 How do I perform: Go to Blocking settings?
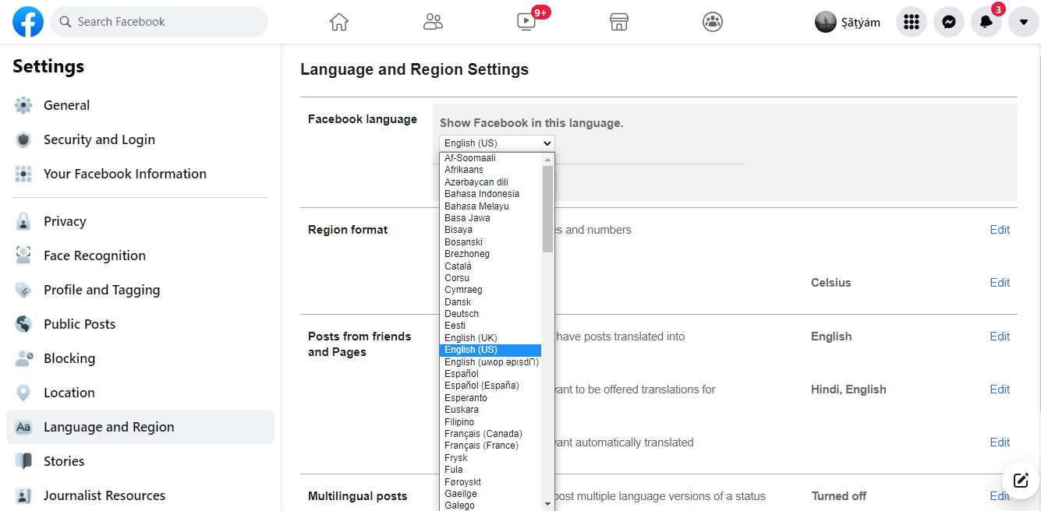[140, 358]
